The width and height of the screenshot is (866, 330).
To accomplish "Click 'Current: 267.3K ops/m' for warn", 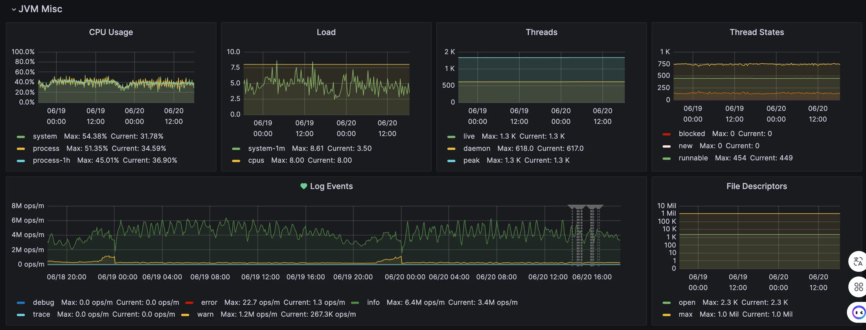I will 318,314.
